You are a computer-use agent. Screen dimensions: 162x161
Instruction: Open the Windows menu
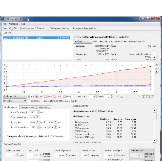click(x=13, y=24)
